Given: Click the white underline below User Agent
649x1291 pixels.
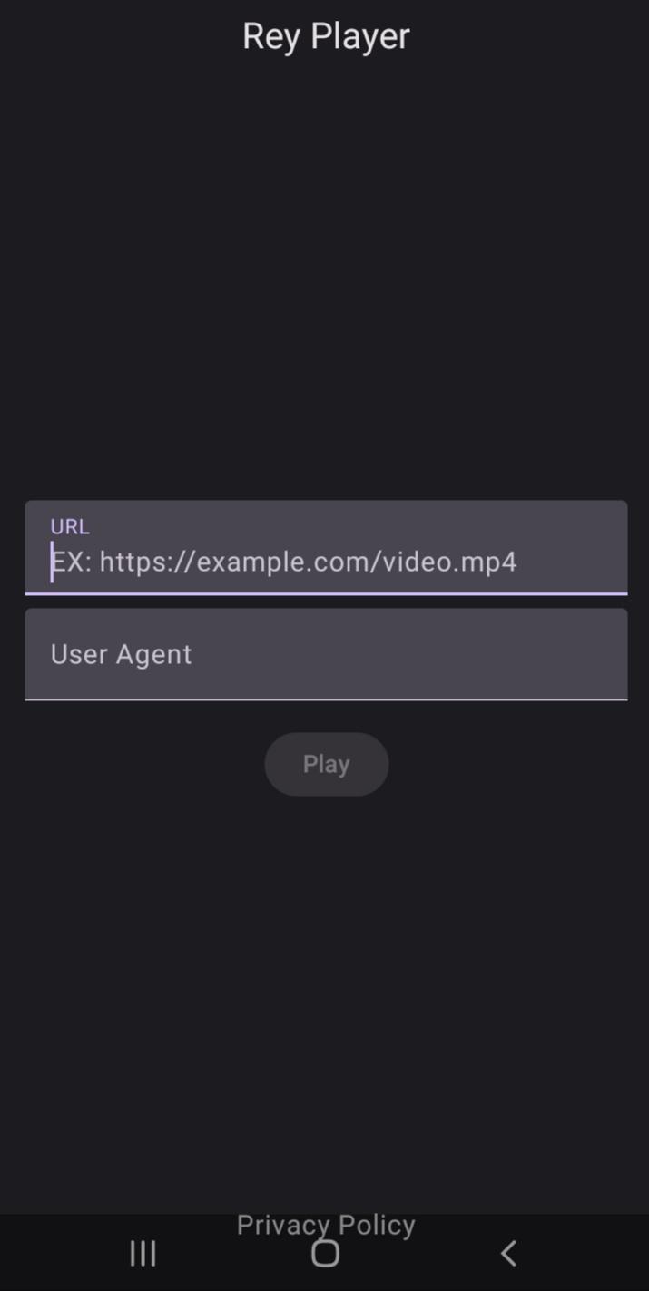Looking at the screenshot, I should (326, 699).
